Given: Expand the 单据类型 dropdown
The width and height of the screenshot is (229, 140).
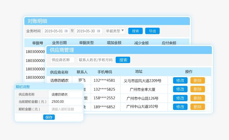Looking at the screenshot, I should coord(115,31).
